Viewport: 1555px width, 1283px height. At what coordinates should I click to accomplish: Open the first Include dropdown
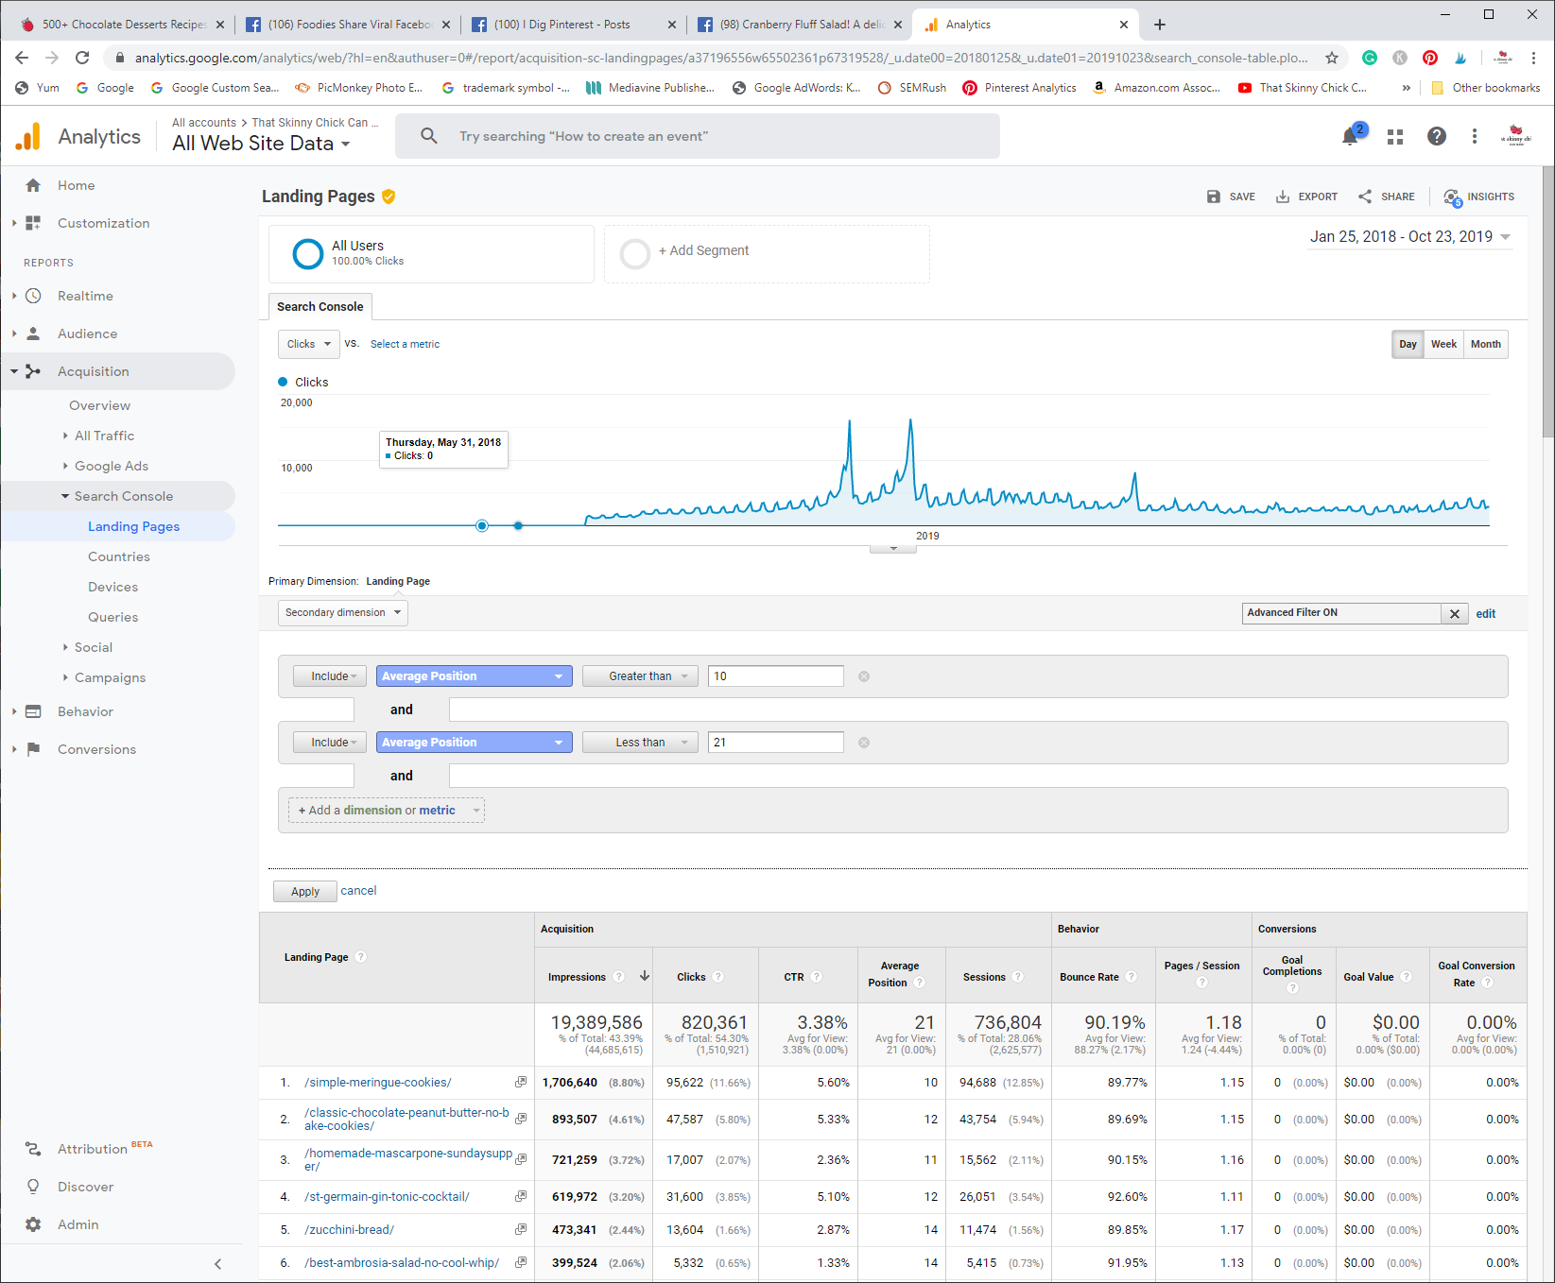(x=329, y=676)
